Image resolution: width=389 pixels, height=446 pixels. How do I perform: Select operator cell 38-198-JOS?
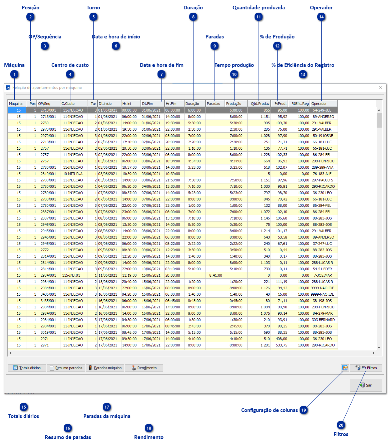tap(324, 301)
